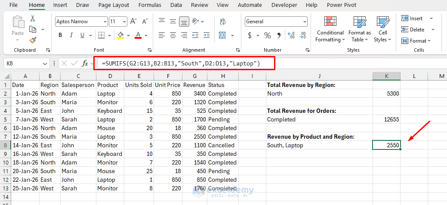This screenshot has height=205, width=447.
Task: Middle-align cell contents
Action: pyautogui.click(x=173, y=21)
